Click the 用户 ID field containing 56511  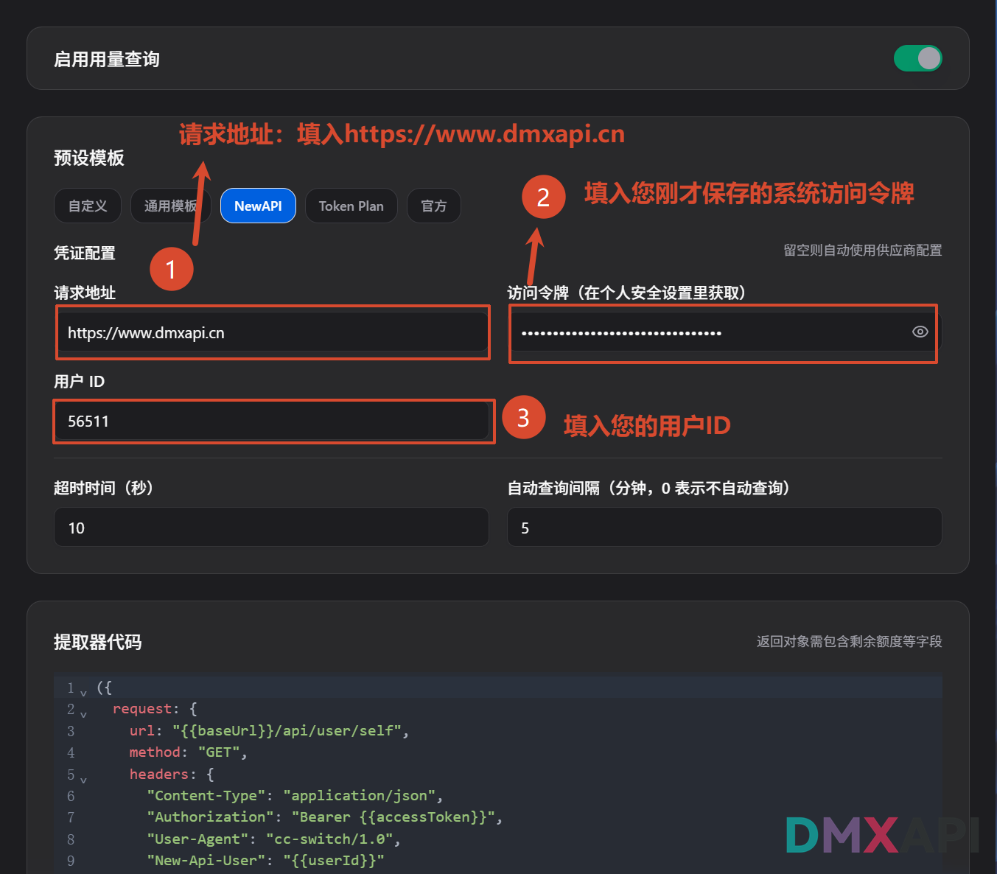click(272, 421)
